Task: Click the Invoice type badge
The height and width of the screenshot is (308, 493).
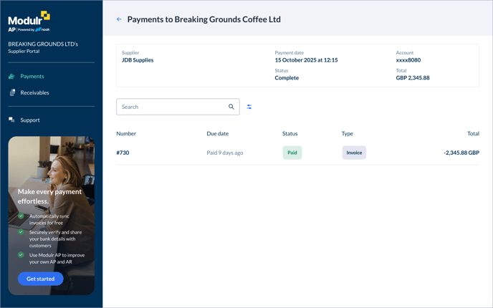Action: pyautogui.click(x=354, y=153)
